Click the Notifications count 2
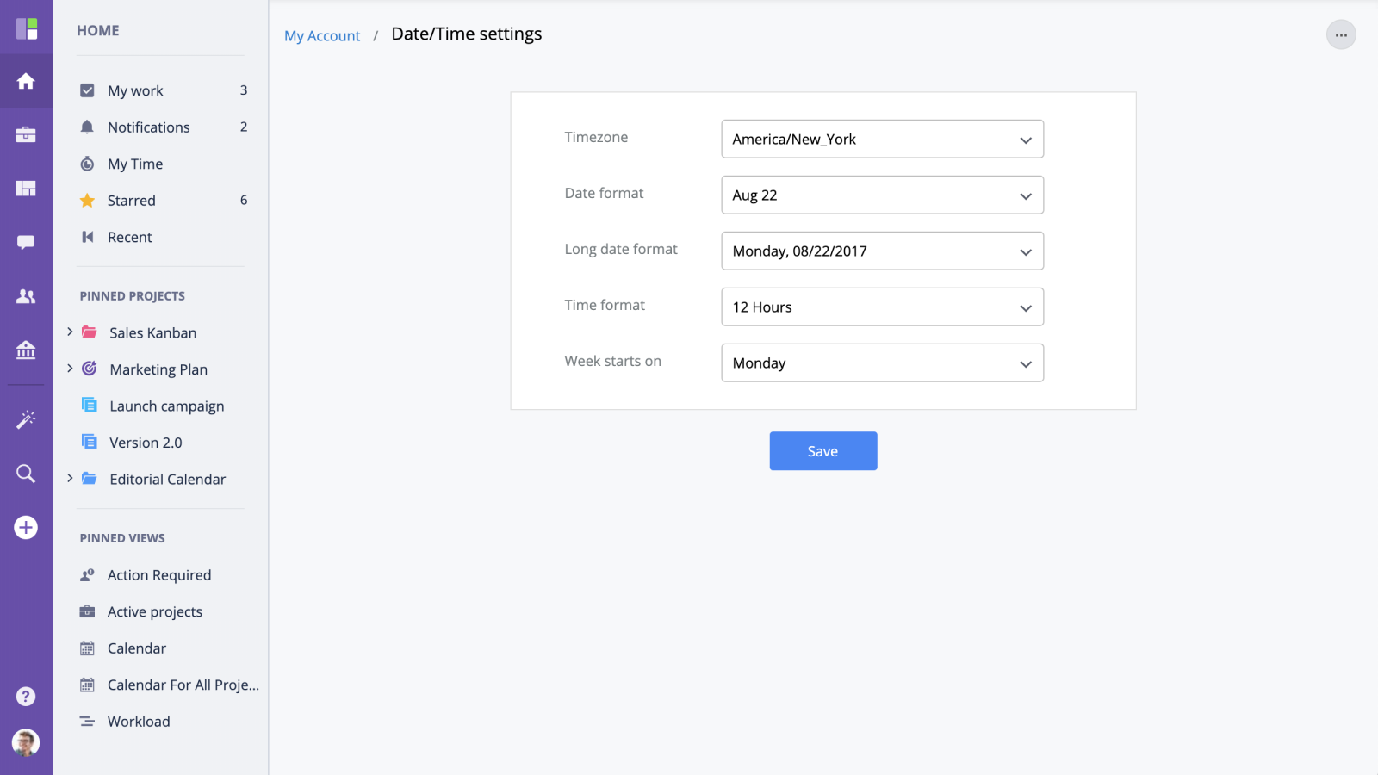The height and width of the screenshot is (775, 1378). point(244,127)
